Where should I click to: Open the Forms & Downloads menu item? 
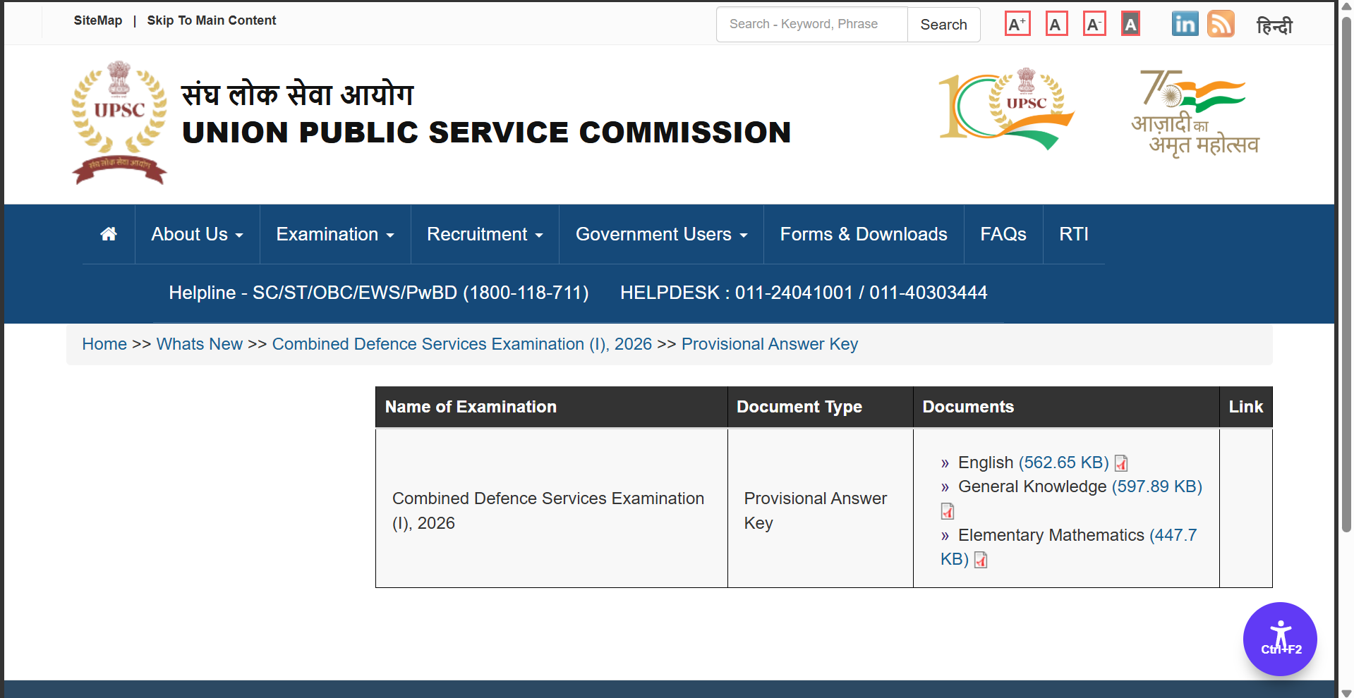click(863, 234)
